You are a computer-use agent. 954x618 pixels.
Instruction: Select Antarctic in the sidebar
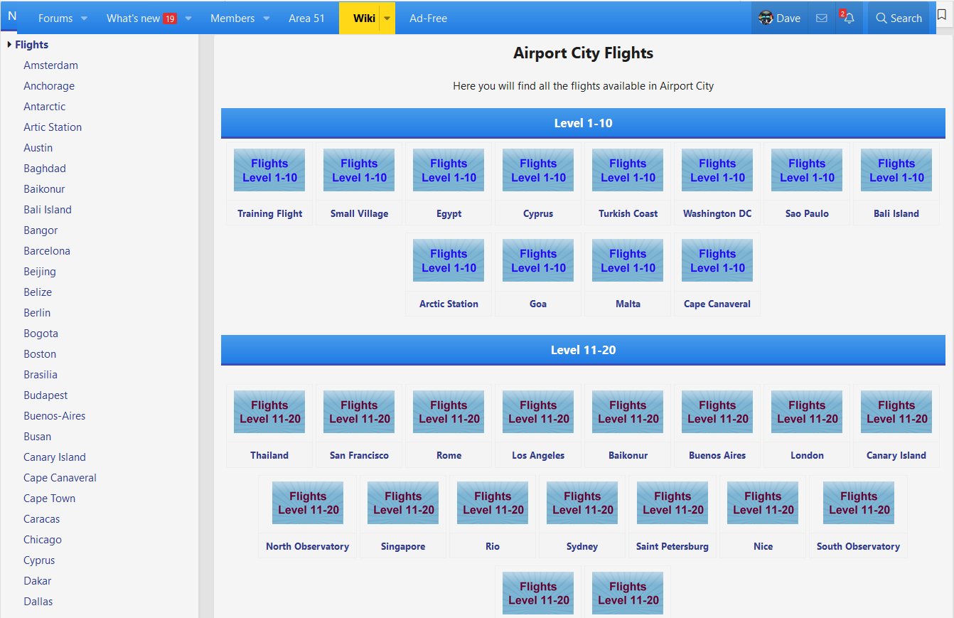(x=44, y=107)
